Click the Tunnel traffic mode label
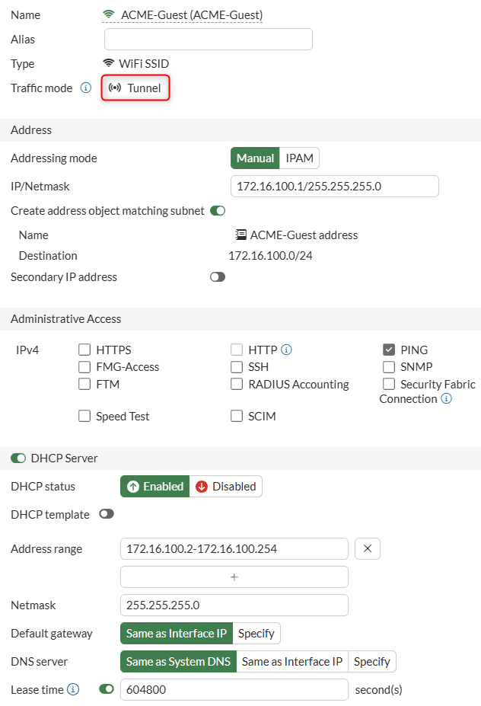Screen dimensions: 481x706 pos(144,88)
